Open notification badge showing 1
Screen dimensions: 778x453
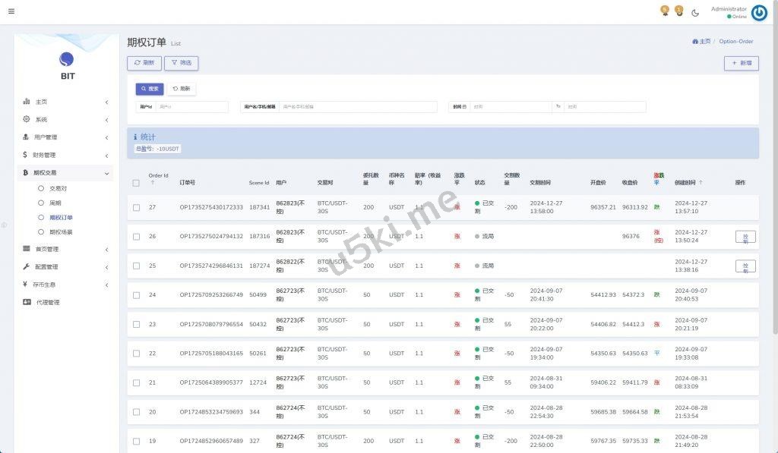click(678, 11)
